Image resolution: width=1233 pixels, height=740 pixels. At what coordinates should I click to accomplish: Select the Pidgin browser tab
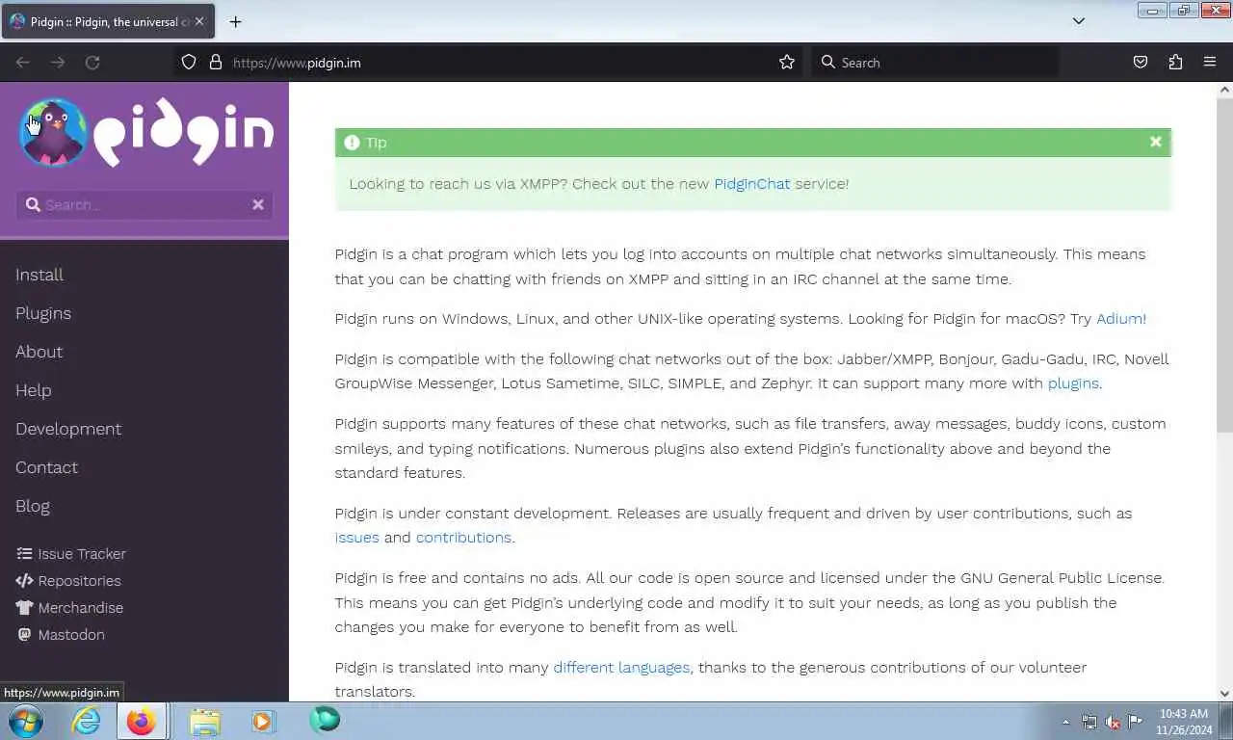click(x=108, y=21)
